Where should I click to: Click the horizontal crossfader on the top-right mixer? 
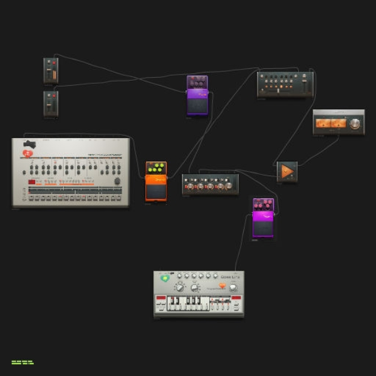(278, 91)
